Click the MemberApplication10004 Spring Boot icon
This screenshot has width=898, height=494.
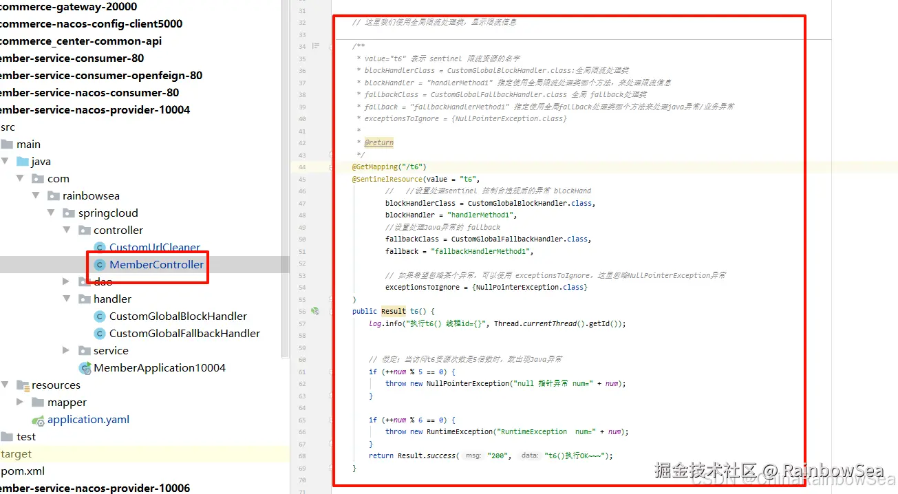tap(85, 368)
